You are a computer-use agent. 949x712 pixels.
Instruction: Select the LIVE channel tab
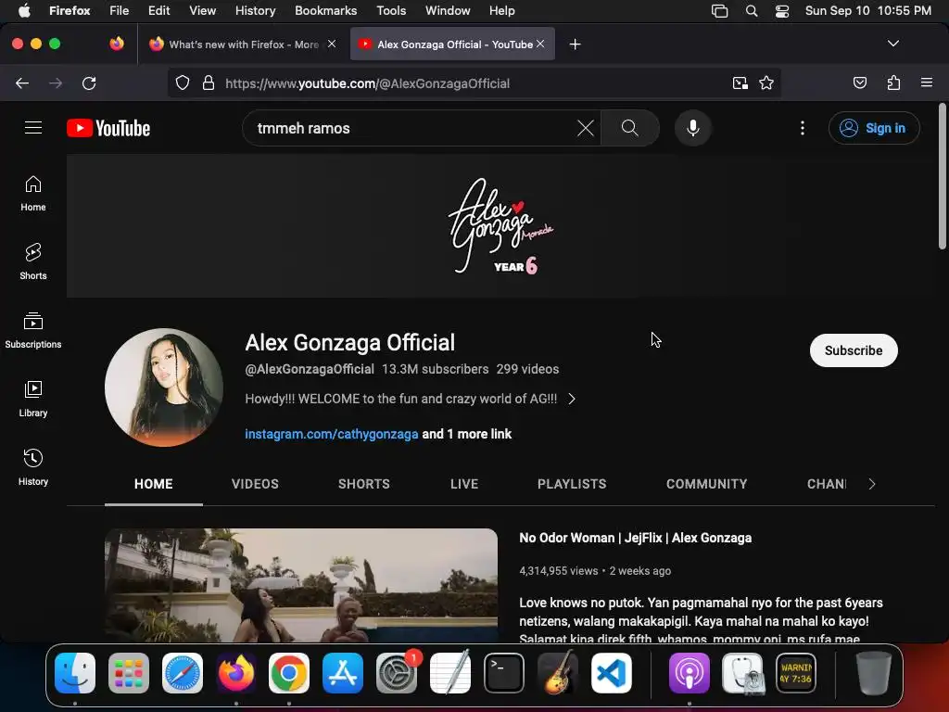[x=464, y=484]
